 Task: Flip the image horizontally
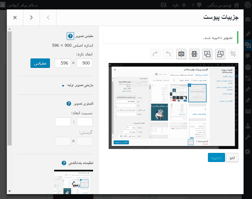point(182,54)
